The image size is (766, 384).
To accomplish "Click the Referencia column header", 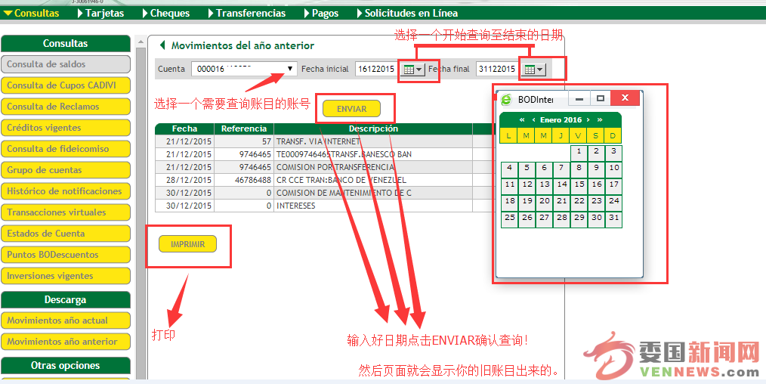I will pyautogui.click(x=244, y=129).
